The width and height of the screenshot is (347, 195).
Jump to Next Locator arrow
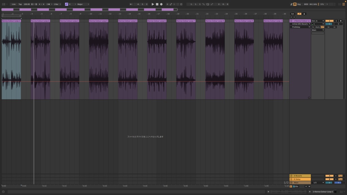click(x=294, y=17)
